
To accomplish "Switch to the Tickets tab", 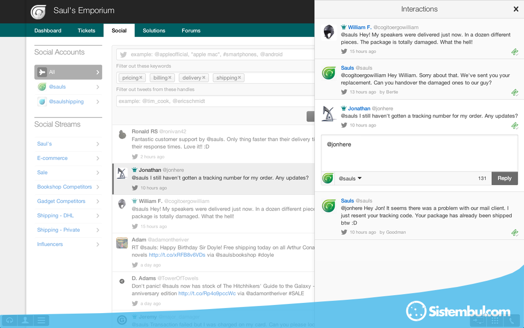I will point(86,30).
